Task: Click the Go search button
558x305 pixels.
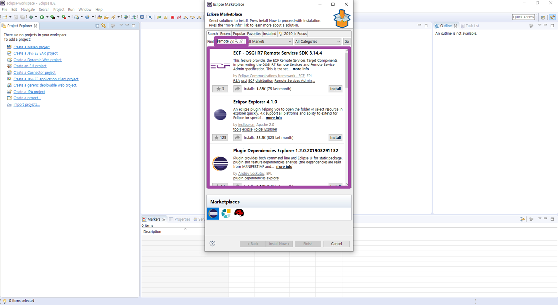Action: (346, 41)
